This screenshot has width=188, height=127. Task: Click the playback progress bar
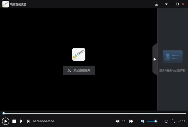coord(94,113)
